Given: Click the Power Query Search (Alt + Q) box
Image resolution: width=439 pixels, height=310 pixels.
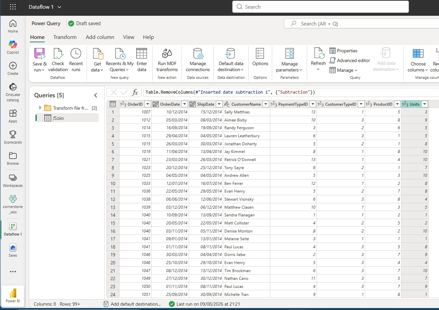Looking at the screenshot, I should [361, 23].
